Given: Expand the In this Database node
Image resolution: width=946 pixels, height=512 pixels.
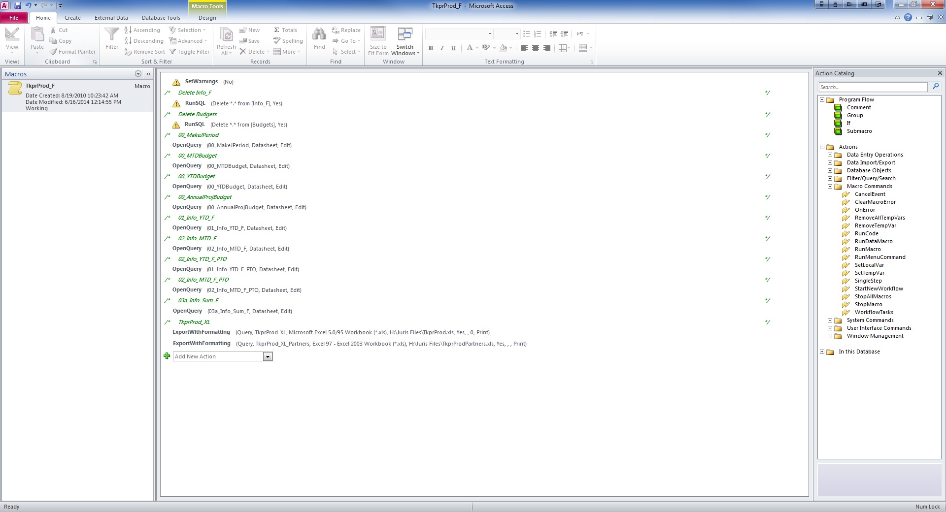Looking at the screenshot, I should 822,352.
